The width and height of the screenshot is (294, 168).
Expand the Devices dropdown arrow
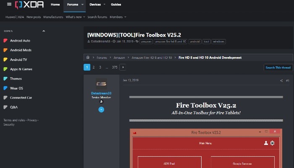click(x=105, y=4)
